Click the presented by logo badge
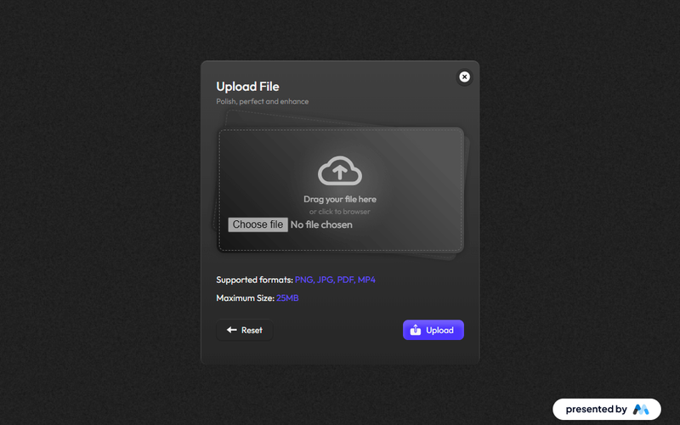This screenshot has height=425, width=680. point(607,409)
